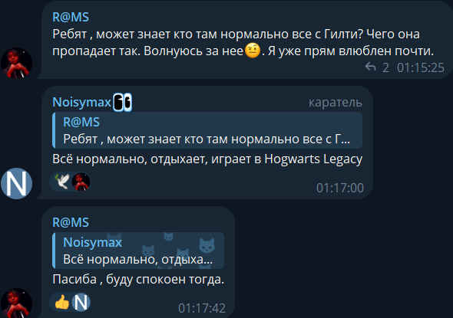The height and width of the screenshot is (318, 453).
Task: Click the eyes emoji status next to Noisymax
Action: click(x=123, y=102)
